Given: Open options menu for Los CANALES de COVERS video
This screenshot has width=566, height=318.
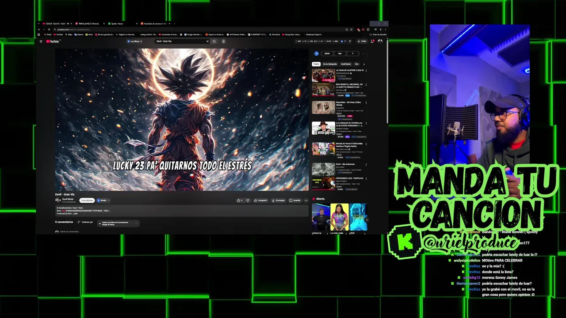Looking at the screenshot, I should click(x=366, y=124).
